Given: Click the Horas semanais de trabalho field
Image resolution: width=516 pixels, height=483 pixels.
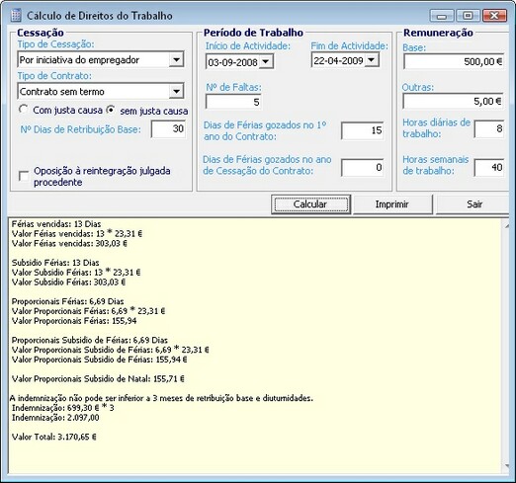Looking at the screenshot, I should coord(489,168).
